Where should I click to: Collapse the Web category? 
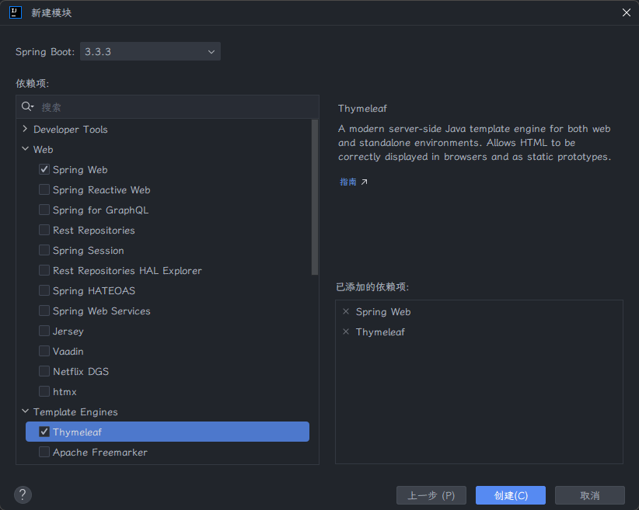(26, 149)
